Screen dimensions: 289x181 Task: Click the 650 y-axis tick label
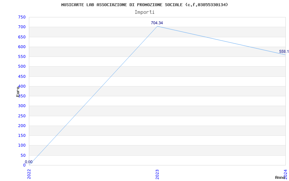pos(22,37)
